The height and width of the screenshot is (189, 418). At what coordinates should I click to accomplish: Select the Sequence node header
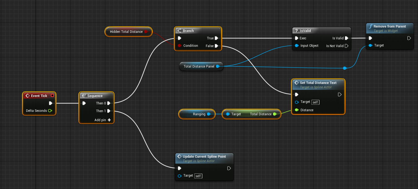(x=96, y=96)
